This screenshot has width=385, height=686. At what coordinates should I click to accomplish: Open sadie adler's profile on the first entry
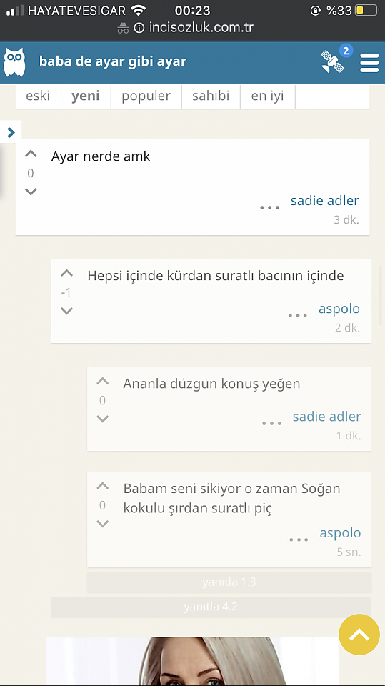click(x=324, y=200)
